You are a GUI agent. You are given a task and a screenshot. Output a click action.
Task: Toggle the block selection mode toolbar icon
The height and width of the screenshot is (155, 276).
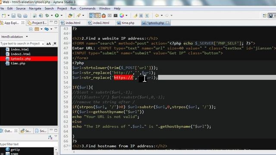141,15
